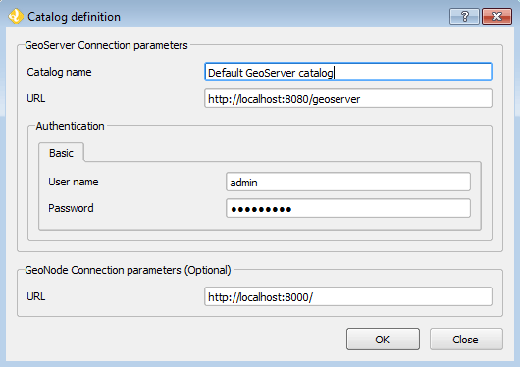Screen dimensions: 520x367
Task: Click the Catalog name label
Action: coord(59,72)
